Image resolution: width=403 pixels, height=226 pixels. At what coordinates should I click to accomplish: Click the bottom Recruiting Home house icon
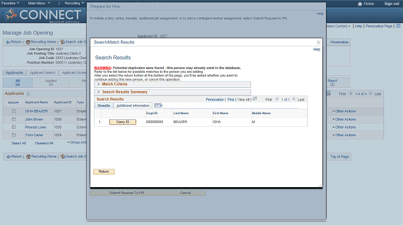coord(28,156)
